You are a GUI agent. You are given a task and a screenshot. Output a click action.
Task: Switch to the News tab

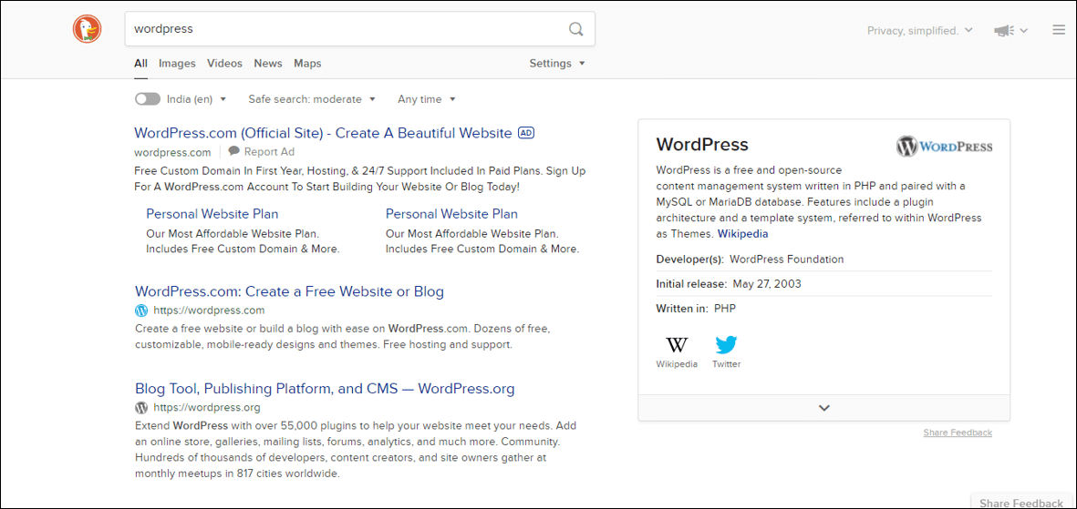(268, 63)
